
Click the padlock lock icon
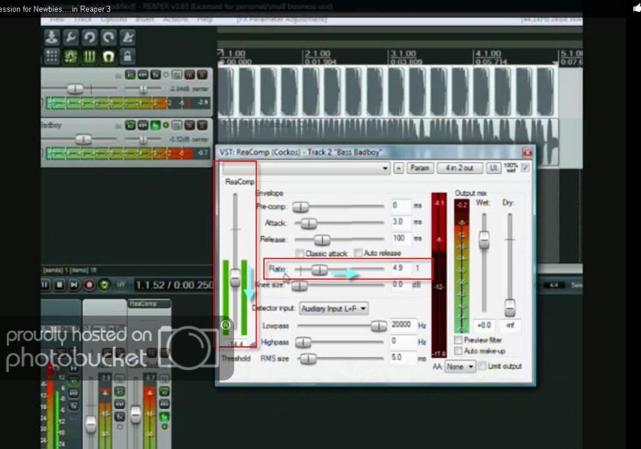pos(128,56)
